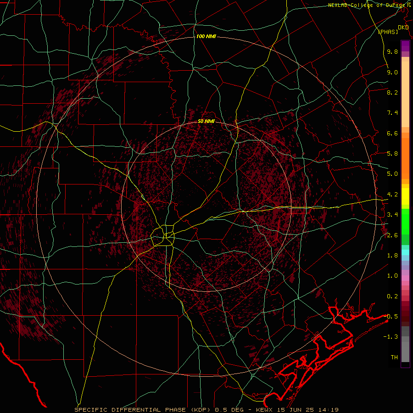The image size is (413, 413).
Task: Click the 5.8 value on the scale
Action: point(392,154)
